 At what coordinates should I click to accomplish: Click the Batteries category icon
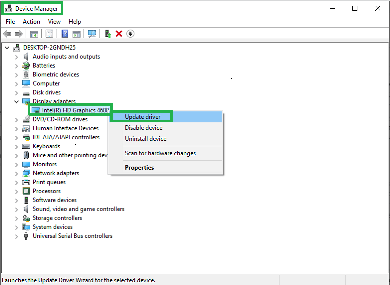(x=26, y=66)
